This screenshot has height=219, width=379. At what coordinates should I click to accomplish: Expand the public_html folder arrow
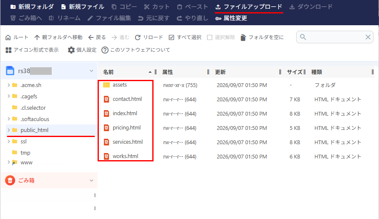coord(9,130)
